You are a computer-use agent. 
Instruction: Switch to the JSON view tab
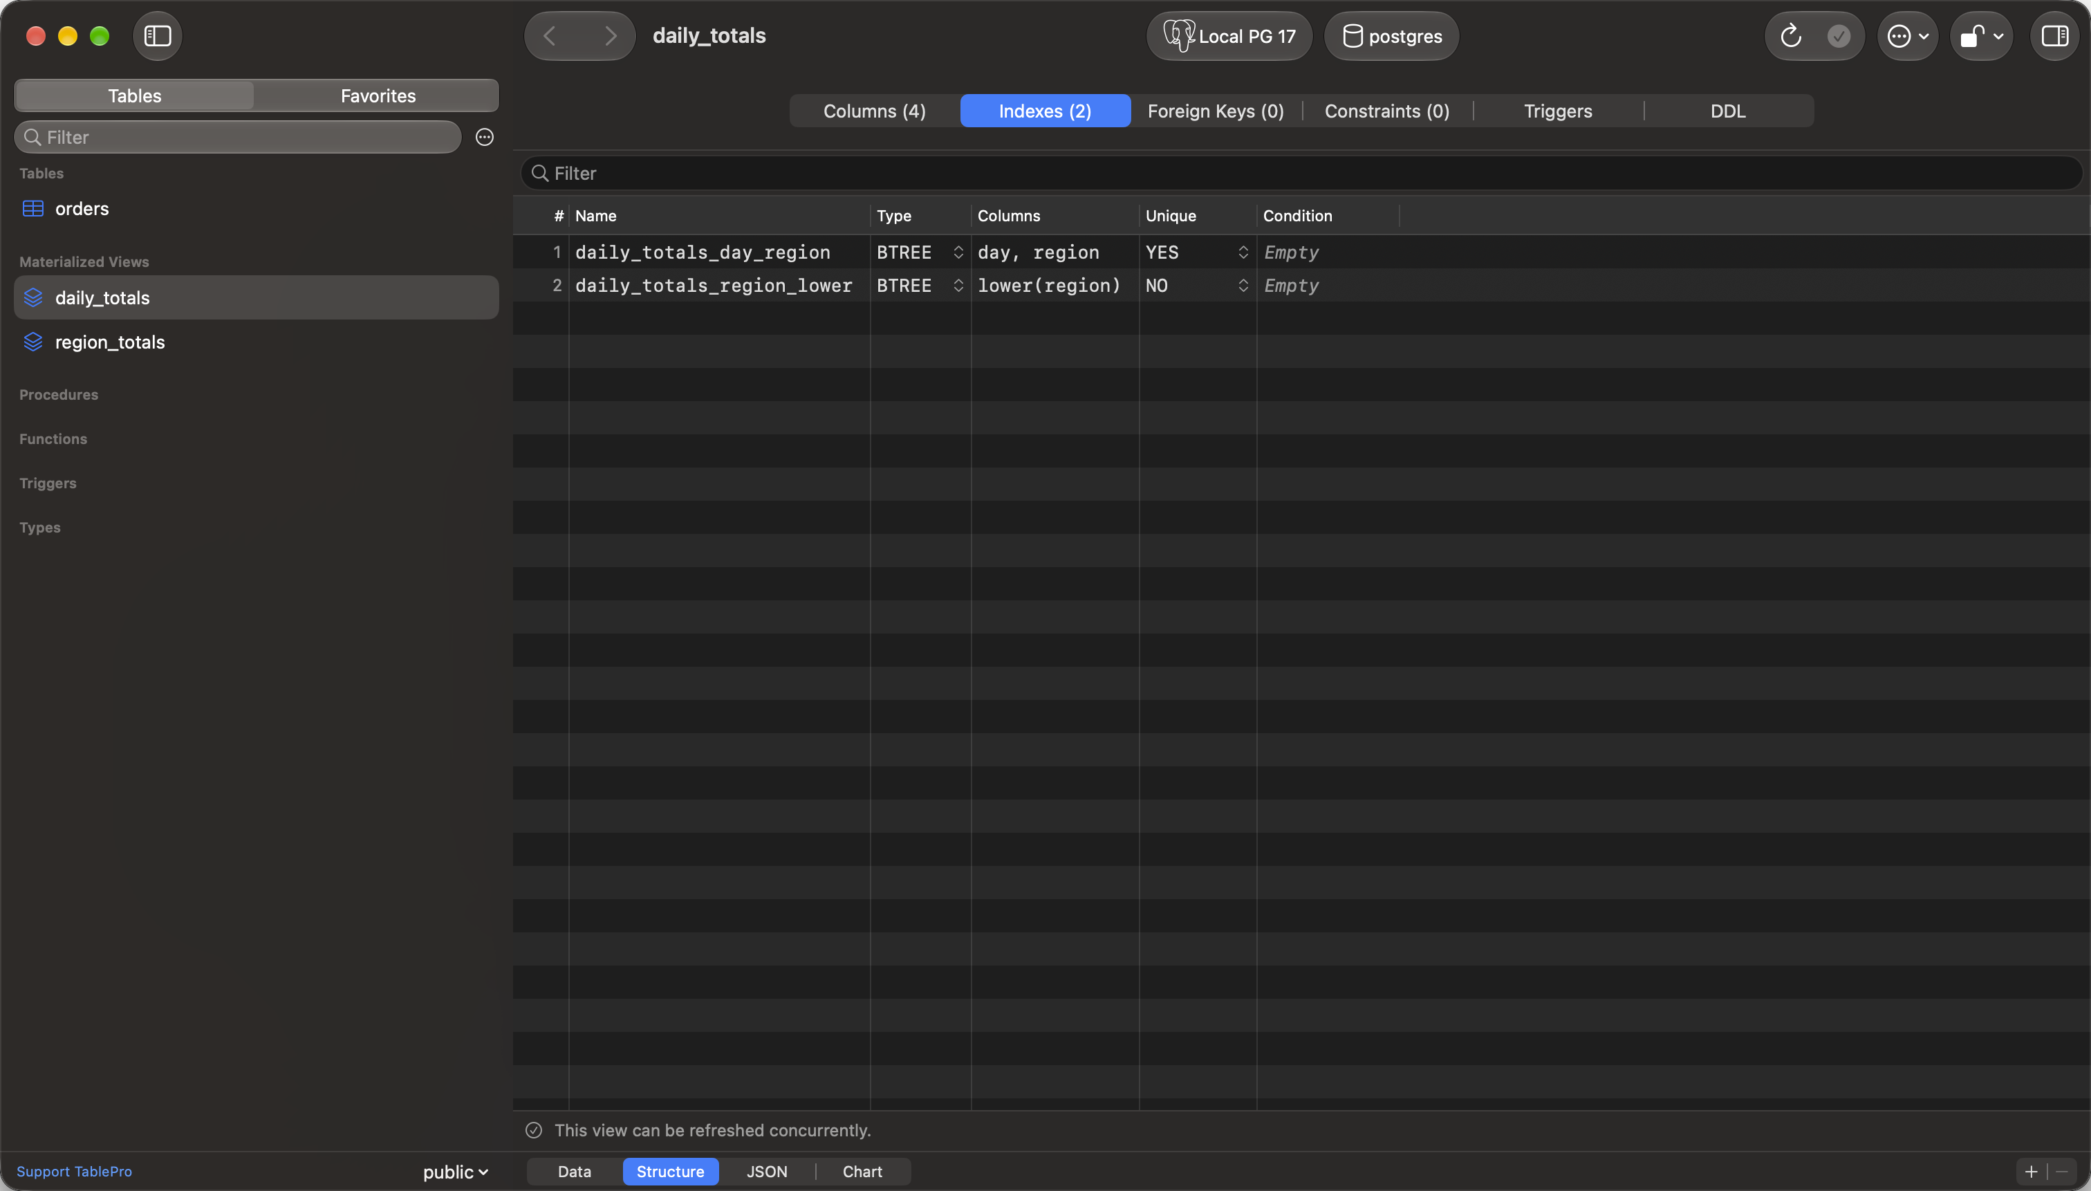(766, 1172)
